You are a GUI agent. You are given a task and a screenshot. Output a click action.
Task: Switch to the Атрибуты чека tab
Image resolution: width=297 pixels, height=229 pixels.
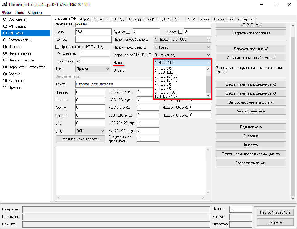pyautogui.click(x=92, y=19)
